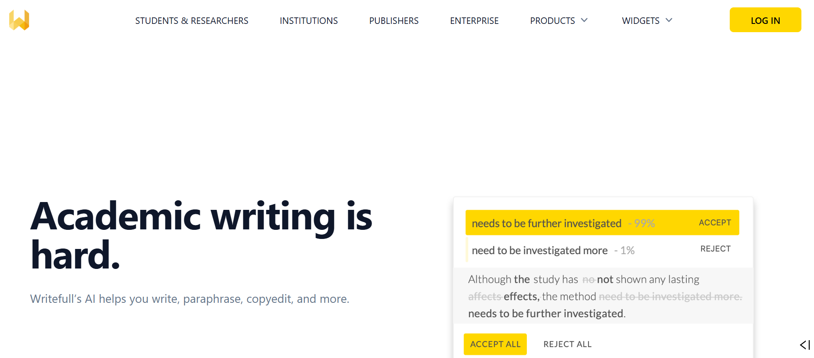This screenshot has height=358, width=814.
Task: Click the Writefull logo icon
Action: coord(19,20)
